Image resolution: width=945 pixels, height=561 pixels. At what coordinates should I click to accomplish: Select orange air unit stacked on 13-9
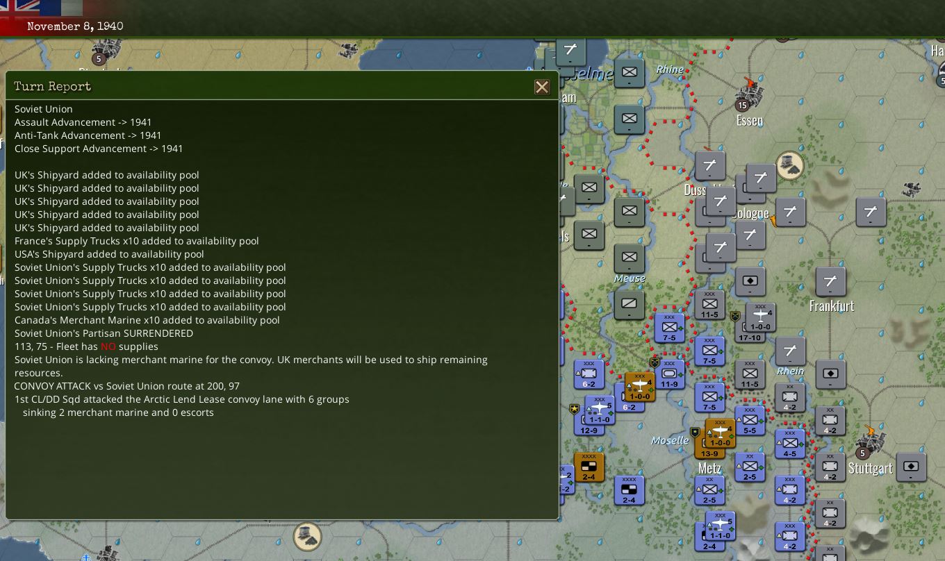click(x=720, y=433)
